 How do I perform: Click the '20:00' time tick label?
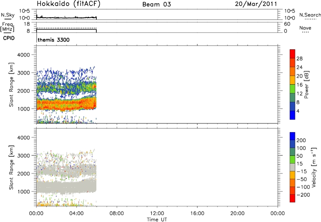pos(238,214)
